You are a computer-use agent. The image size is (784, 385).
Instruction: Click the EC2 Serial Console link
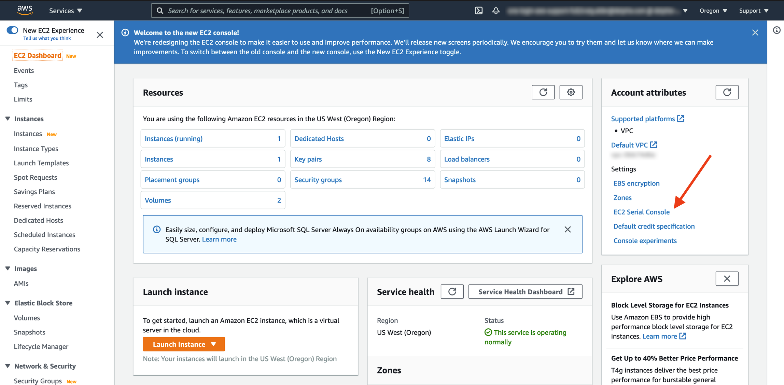click(641, 212)
